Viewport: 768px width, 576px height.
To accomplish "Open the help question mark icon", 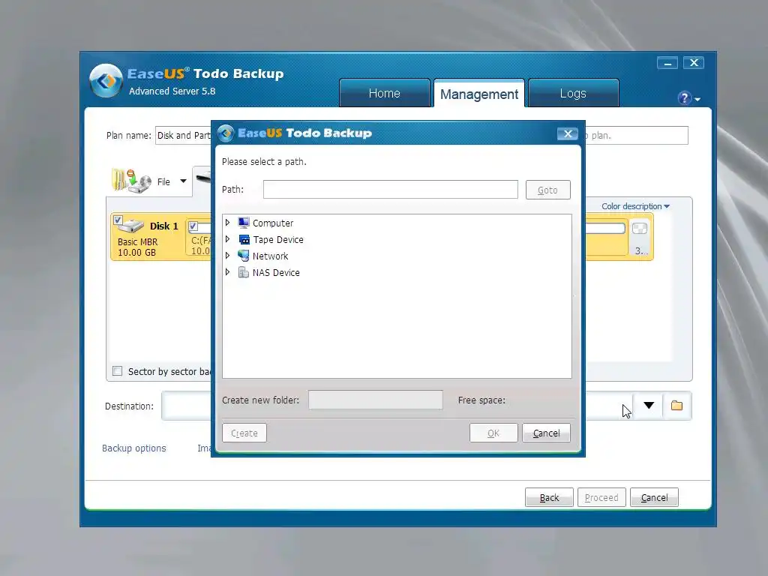I will pos(684,98).
